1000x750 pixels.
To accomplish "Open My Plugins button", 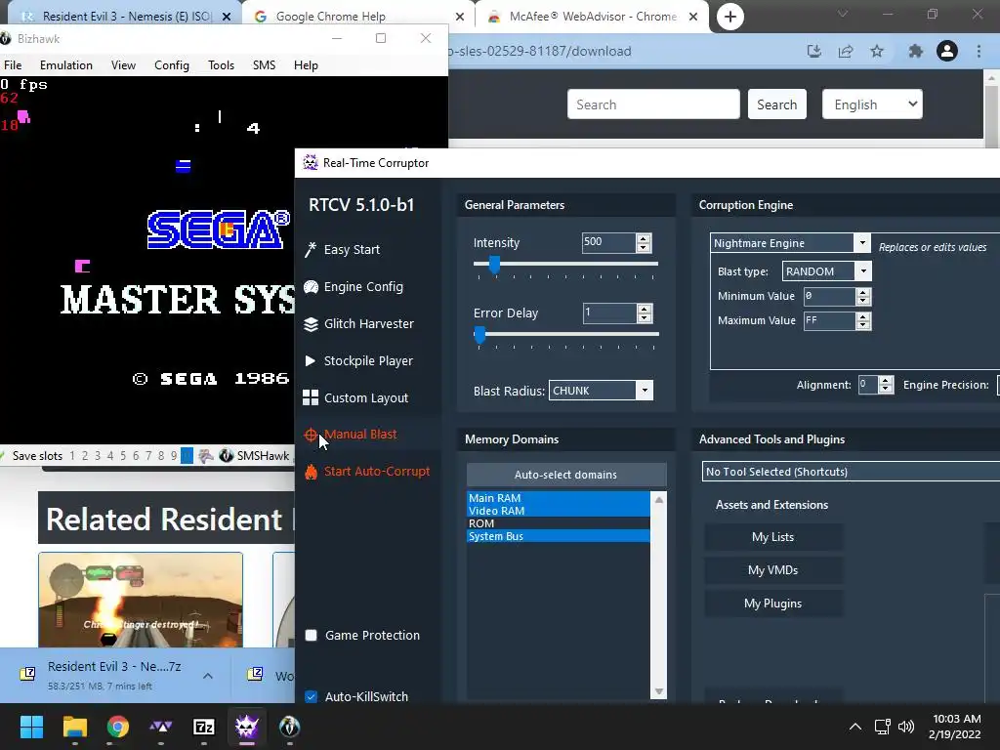I will click(x=773, y=604).
